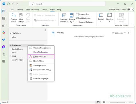Click the Undo arrow in title bar

pyautogui.click(x=13, y=4)
